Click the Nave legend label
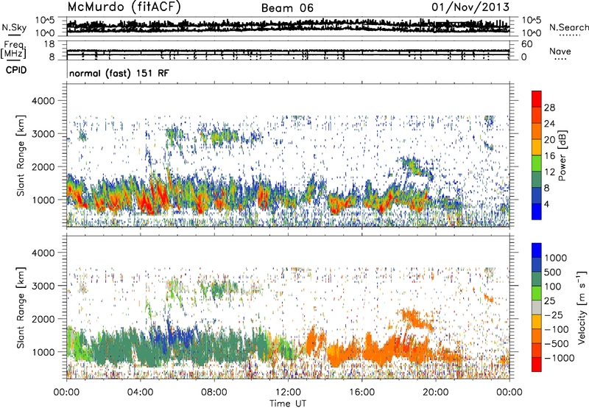Screen dimensions: 589x408 (x=560, y=52)
